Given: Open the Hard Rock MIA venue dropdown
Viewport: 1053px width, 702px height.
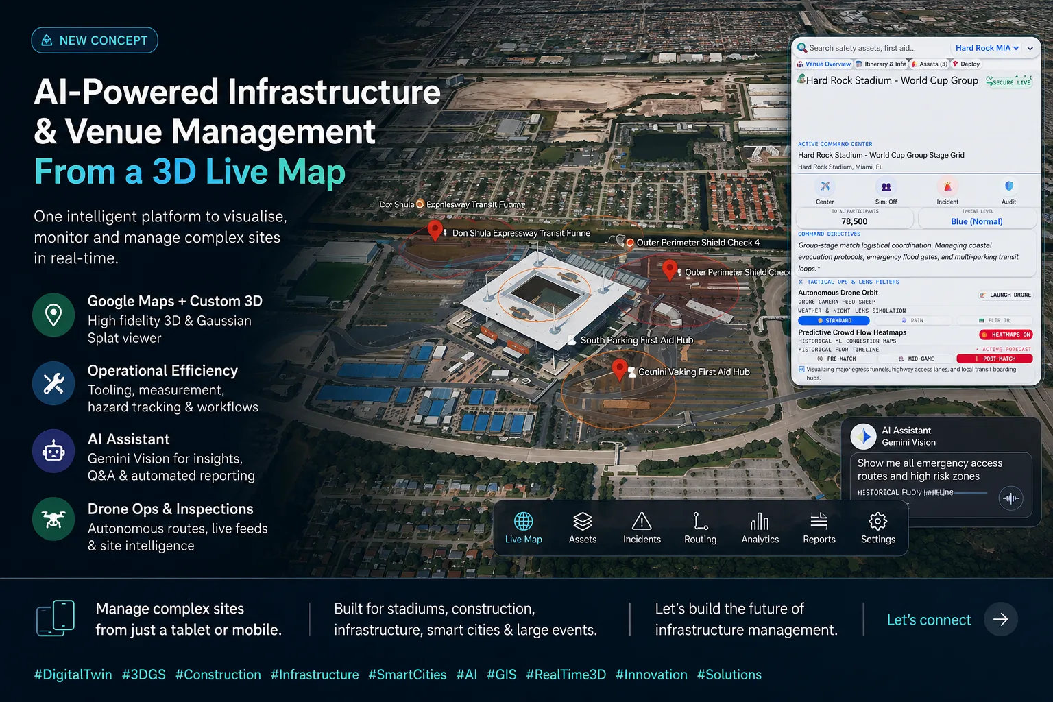Looking at the screenshot, I should click(987, 48).
